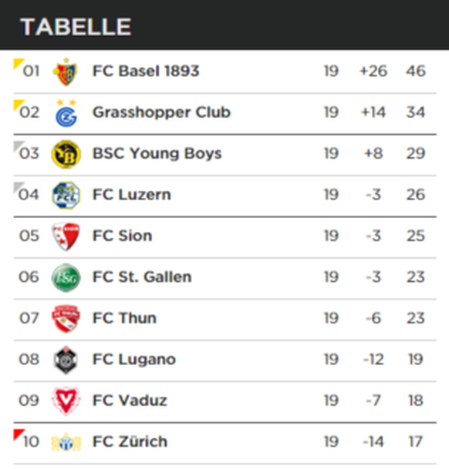Click the yellow corner marker at rank 01
Image resolution: width=449 pixels, height=469 pixels.
click(x=18, y=64)
